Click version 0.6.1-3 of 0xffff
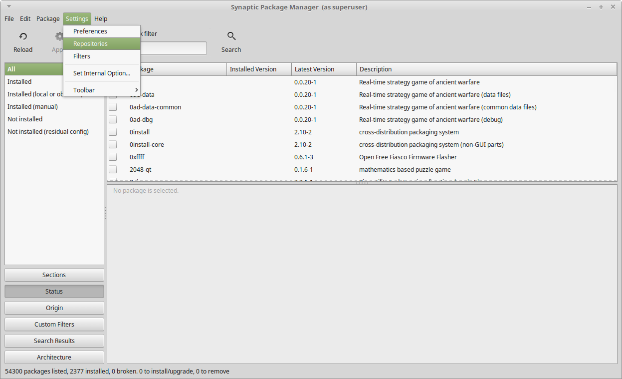This screenshot has height=379, width=622. (x=304, y=157)
